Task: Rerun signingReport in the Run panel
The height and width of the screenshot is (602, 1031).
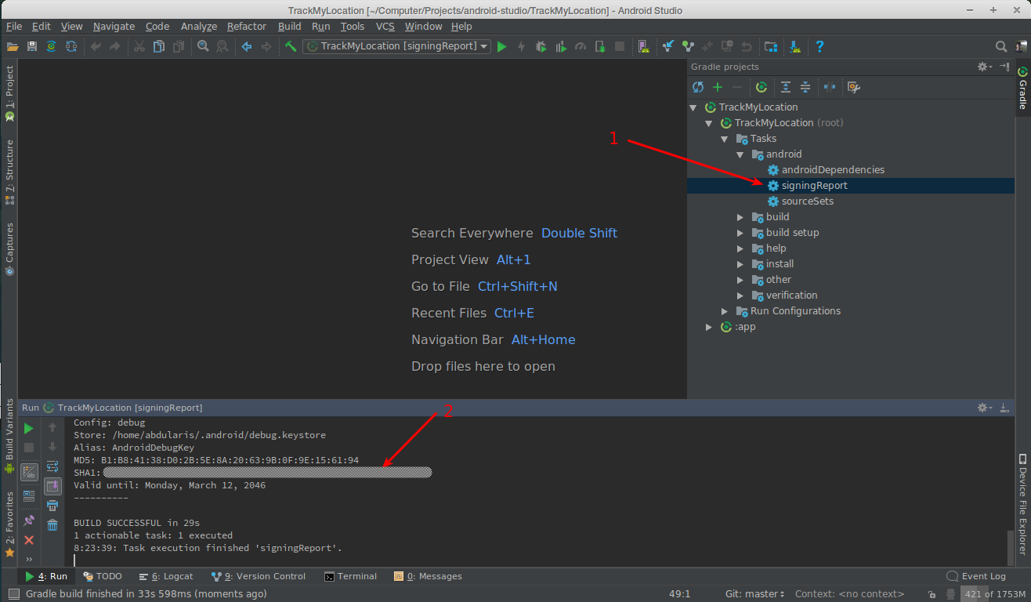Action: [x=29, y=428]
